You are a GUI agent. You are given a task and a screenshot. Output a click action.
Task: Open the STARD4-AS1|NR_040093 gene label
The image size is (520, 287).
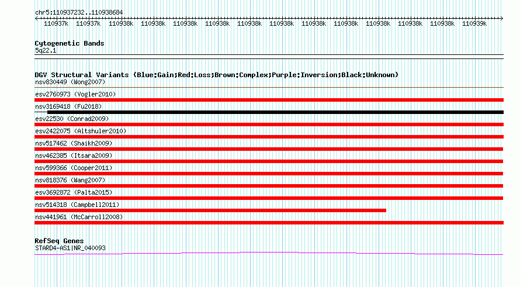point(70,248)
